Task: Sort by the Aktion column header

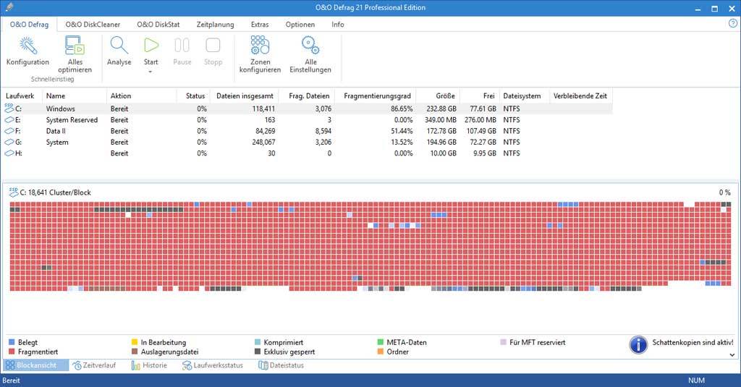Action: pos(141,96)
